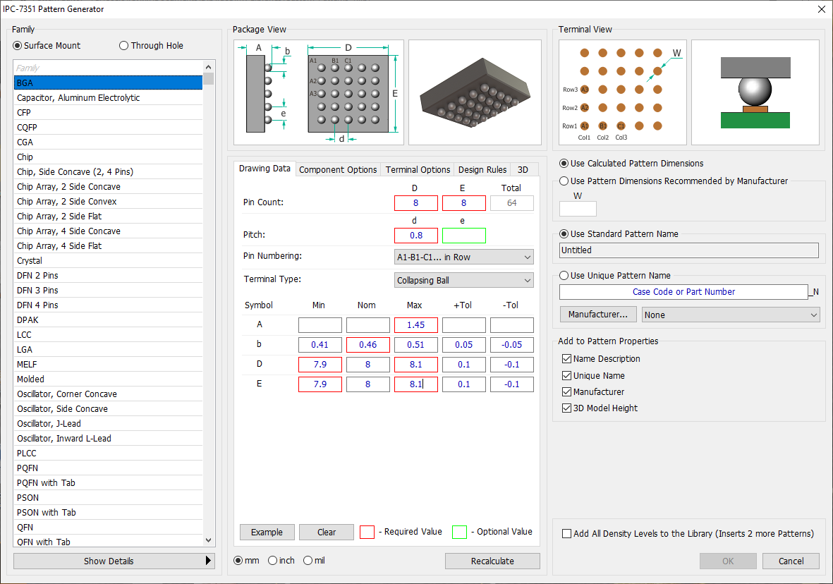Click the family list scroll up arrow
Screen dimensions: 833x584
point(208,67)
